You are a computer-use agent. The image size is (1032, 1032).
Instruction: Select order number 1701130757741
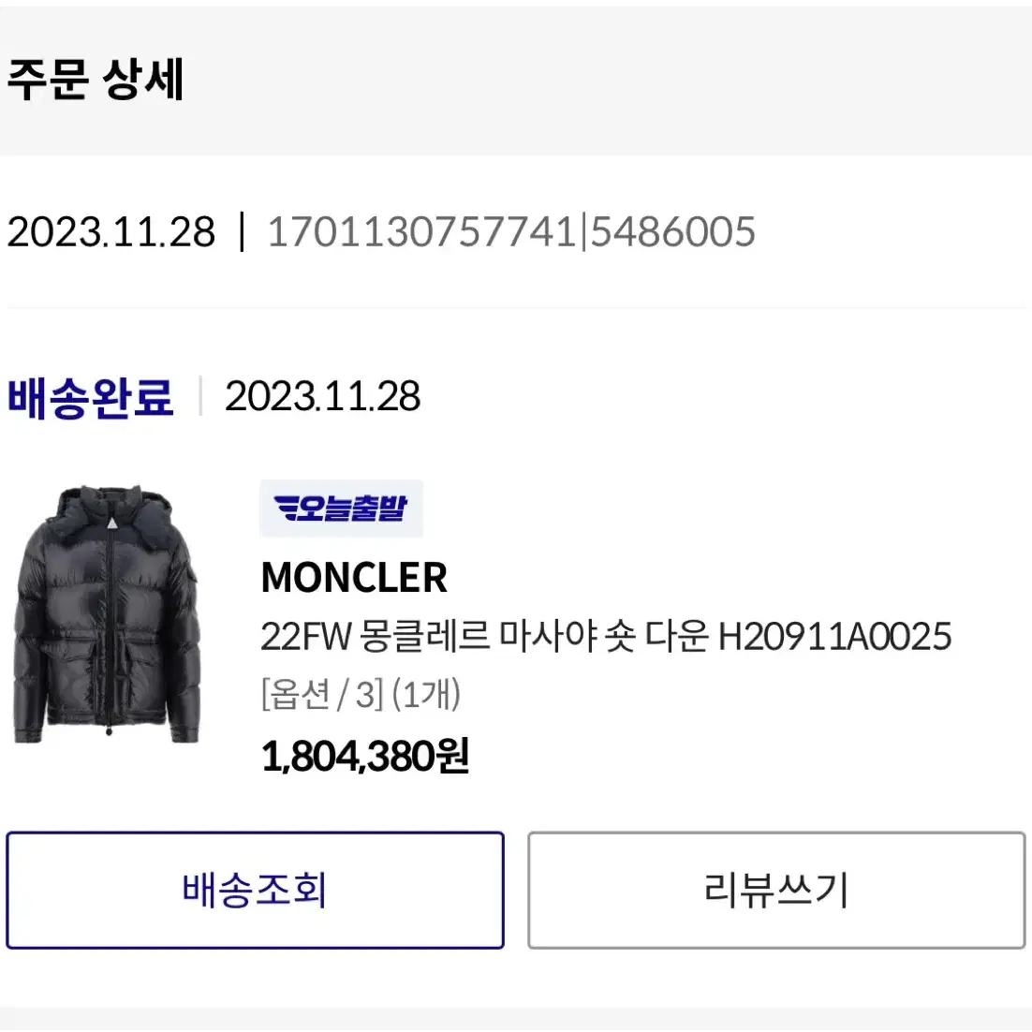click(421, 231)
